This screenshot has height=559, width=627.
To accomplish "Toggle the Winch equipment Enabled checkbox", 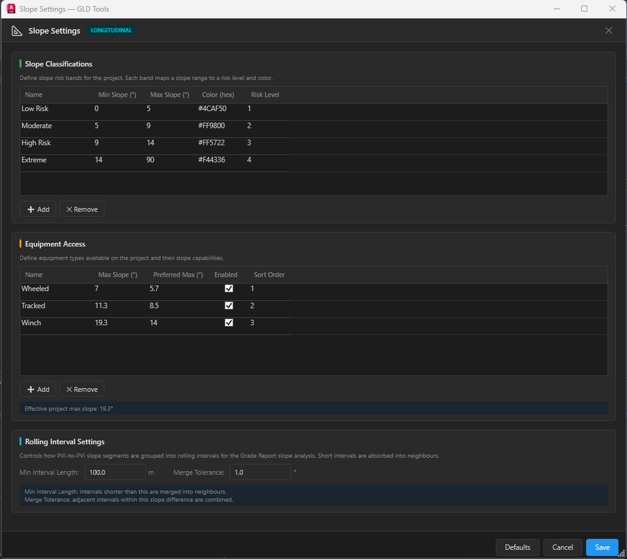I will tap(229, 323).
